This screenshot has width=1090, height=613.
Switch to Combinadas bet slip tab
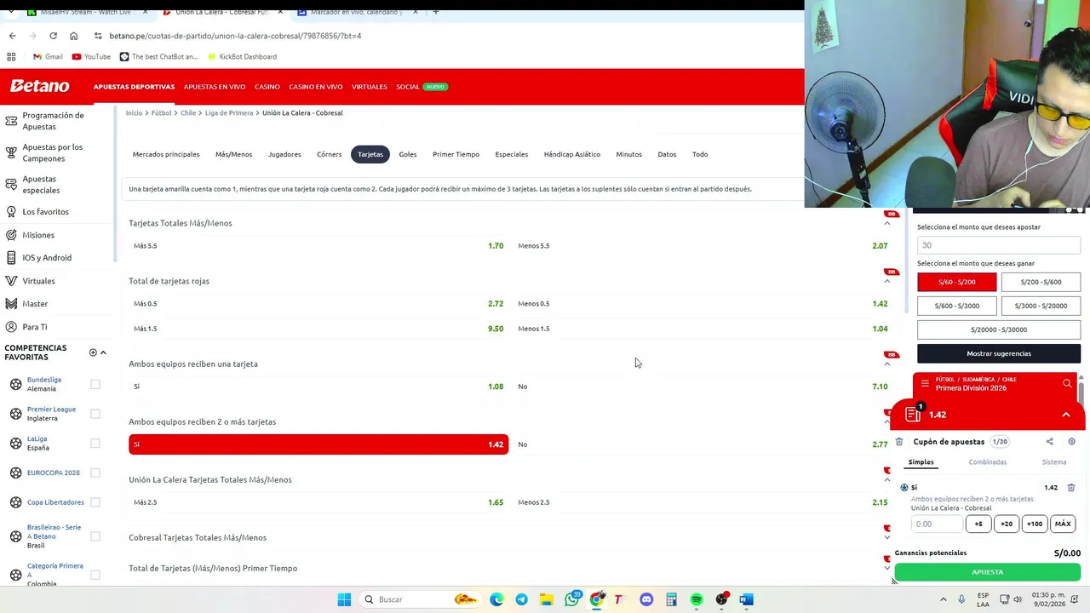987,462
